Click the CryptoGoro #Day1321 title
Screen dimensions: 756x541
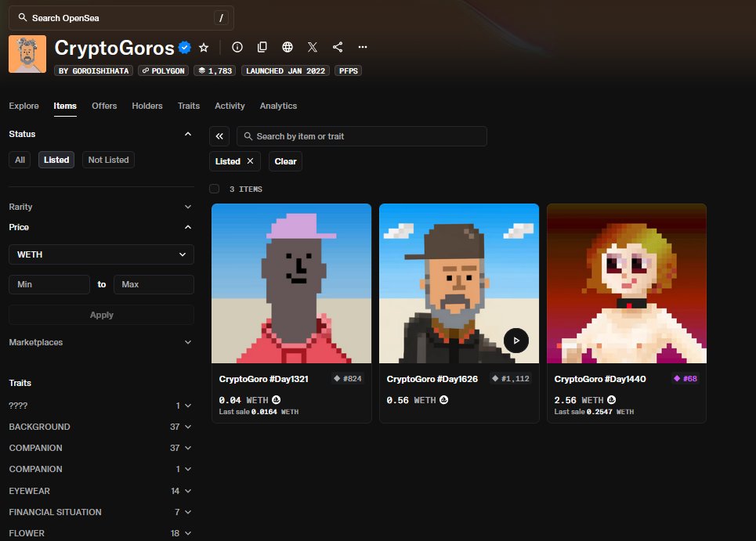264,379
